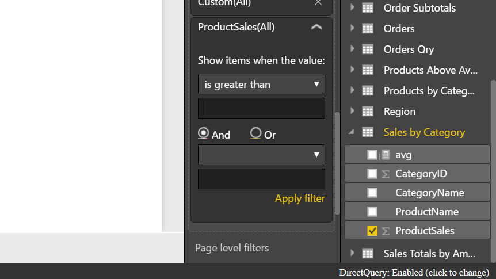
Task: Select the CategoryName field label
Action: 430,193
